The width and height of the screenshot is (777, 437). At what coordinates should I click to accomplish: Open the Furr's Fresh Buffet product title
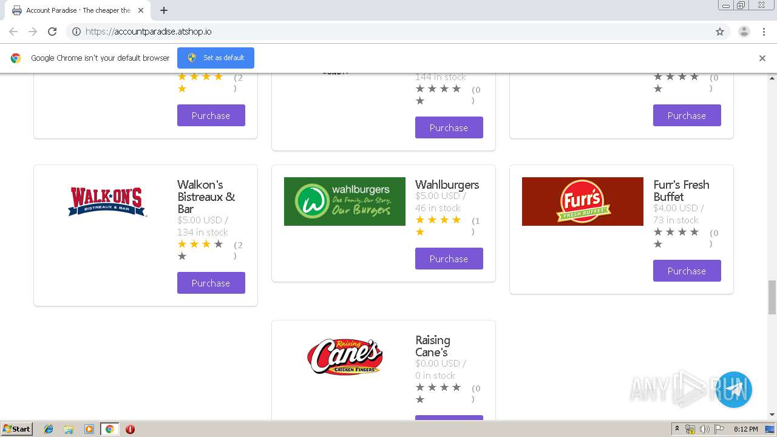(x=681, y=191)
